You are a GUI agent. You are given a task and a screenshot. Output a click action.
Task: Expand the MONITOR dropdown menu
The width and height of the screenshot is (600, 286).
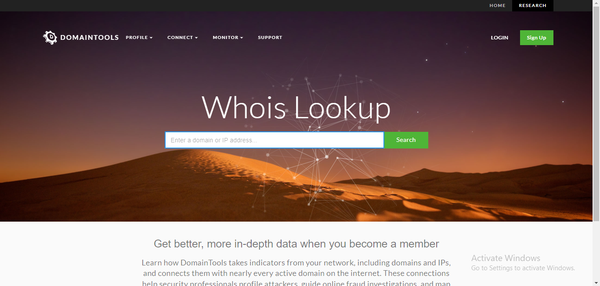coord(228,38)
